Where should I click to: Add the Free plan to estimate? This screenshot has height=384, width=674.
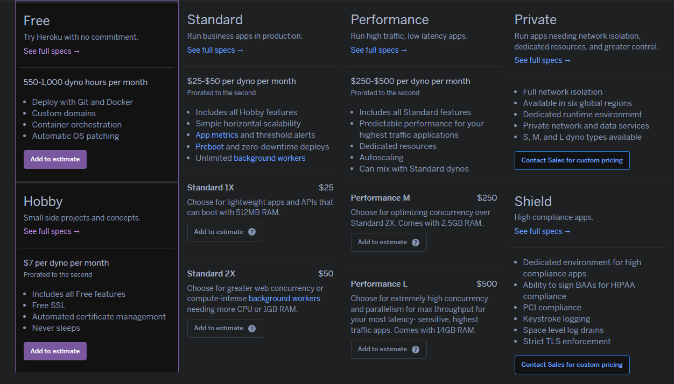click(55, 159)
